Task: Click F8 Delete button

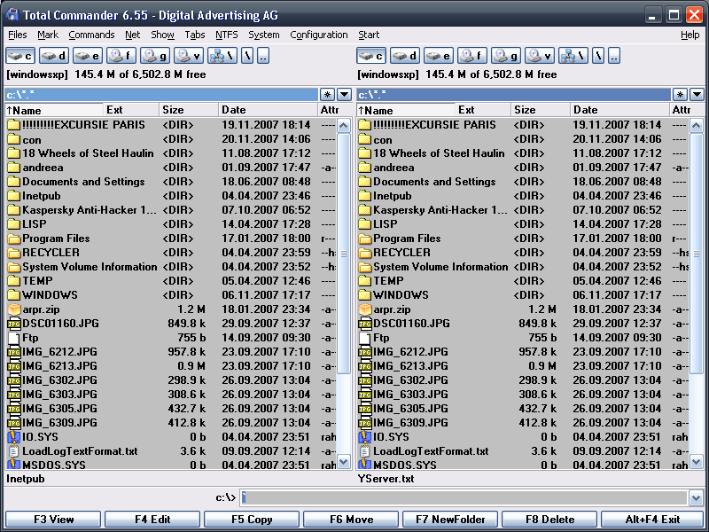Action: 549,520
